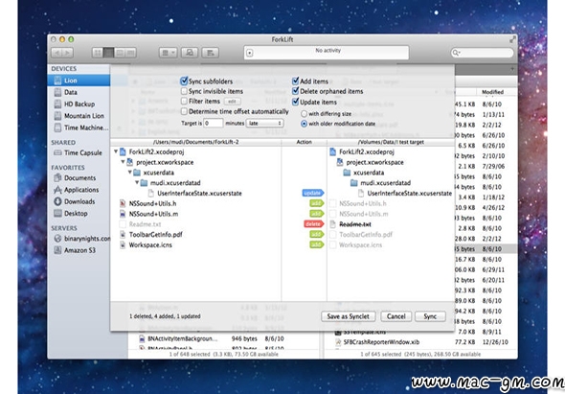The image size is (565, 394).
Task: Go forward with the toolbar forward arrow
Action: (68, 53)
